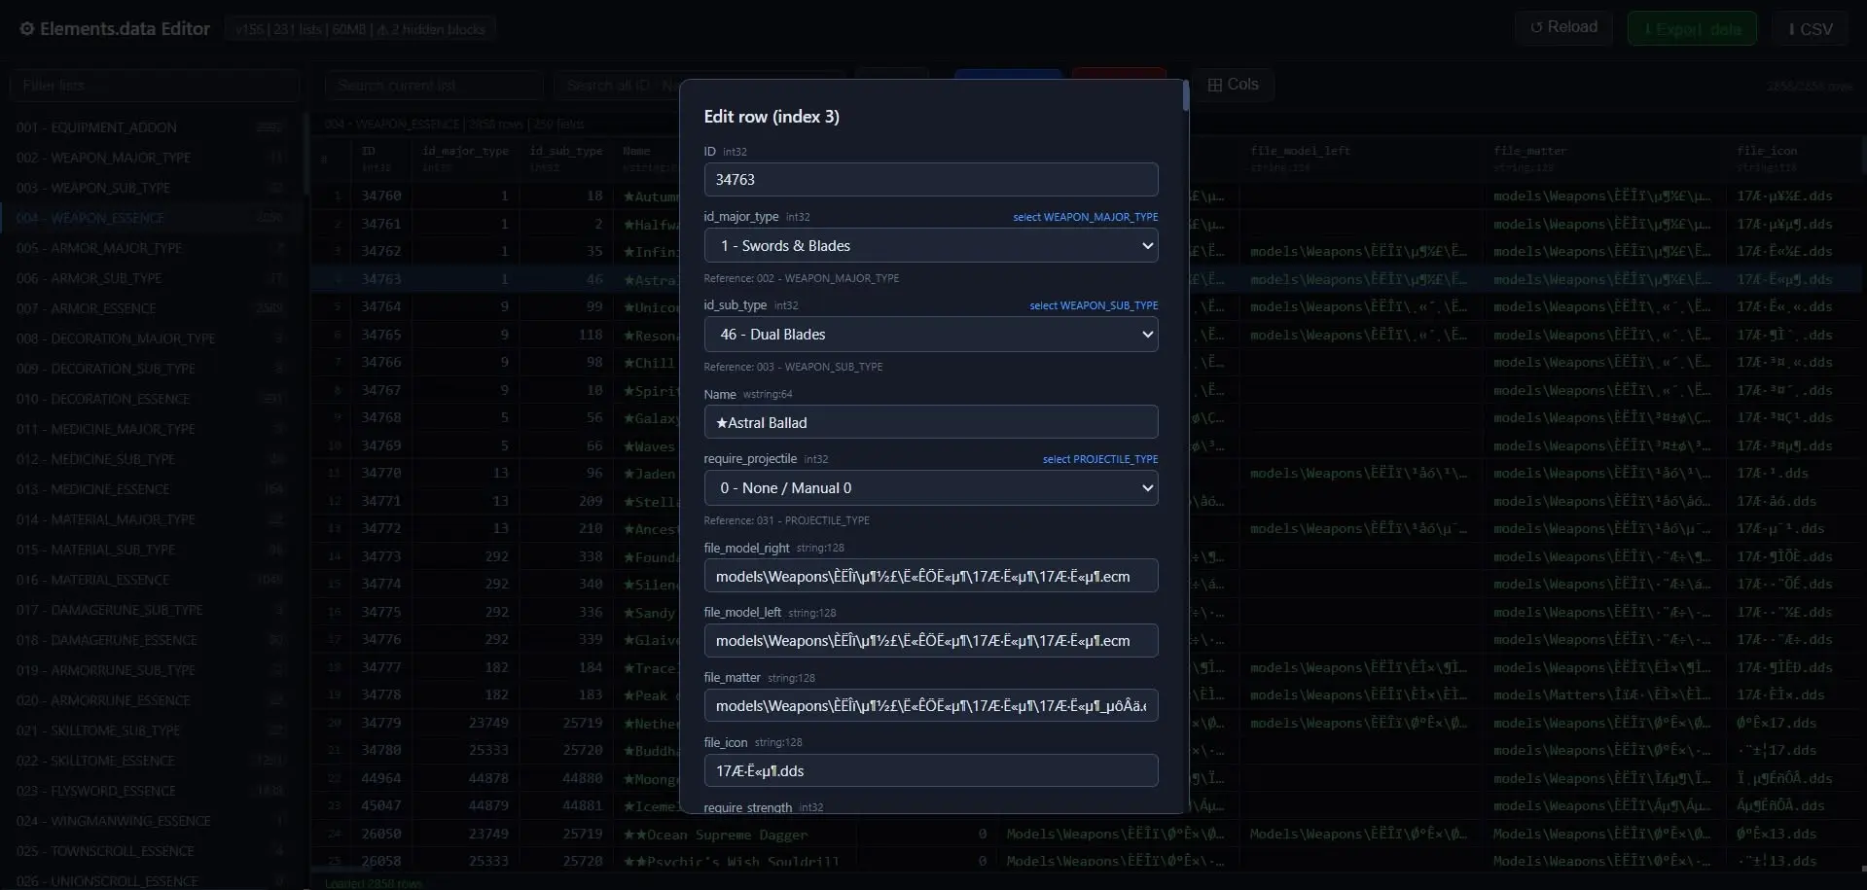Click the ID field containing 34763
The image size is (1867, 890).
coord(930,179)
